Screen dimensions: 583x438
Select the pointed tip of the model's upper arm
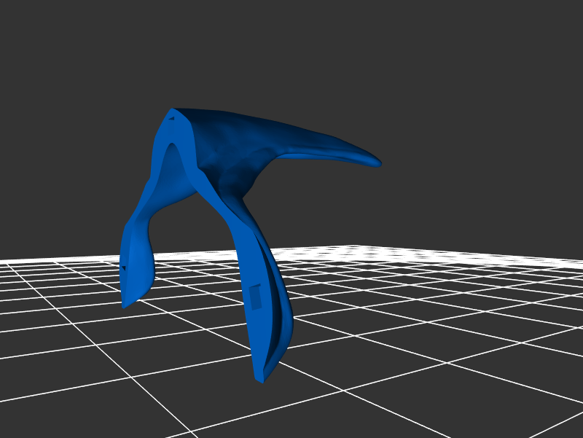click(x=377, y=163)
